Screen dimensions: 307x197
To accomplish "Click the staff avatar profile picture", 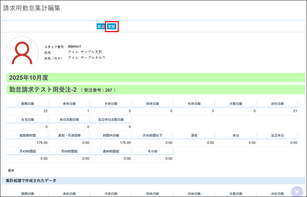I will (x=22, y=53).
